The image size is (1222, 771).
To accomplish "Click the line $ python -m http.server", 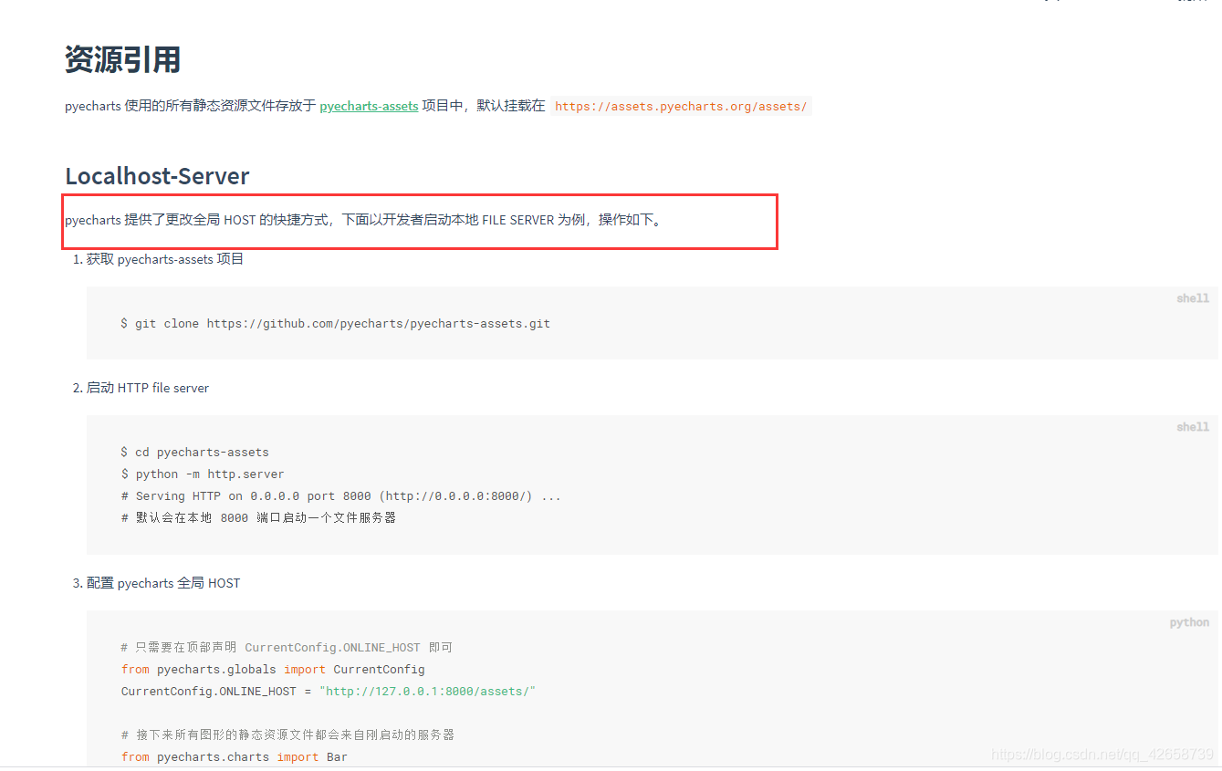I will 202,474.
